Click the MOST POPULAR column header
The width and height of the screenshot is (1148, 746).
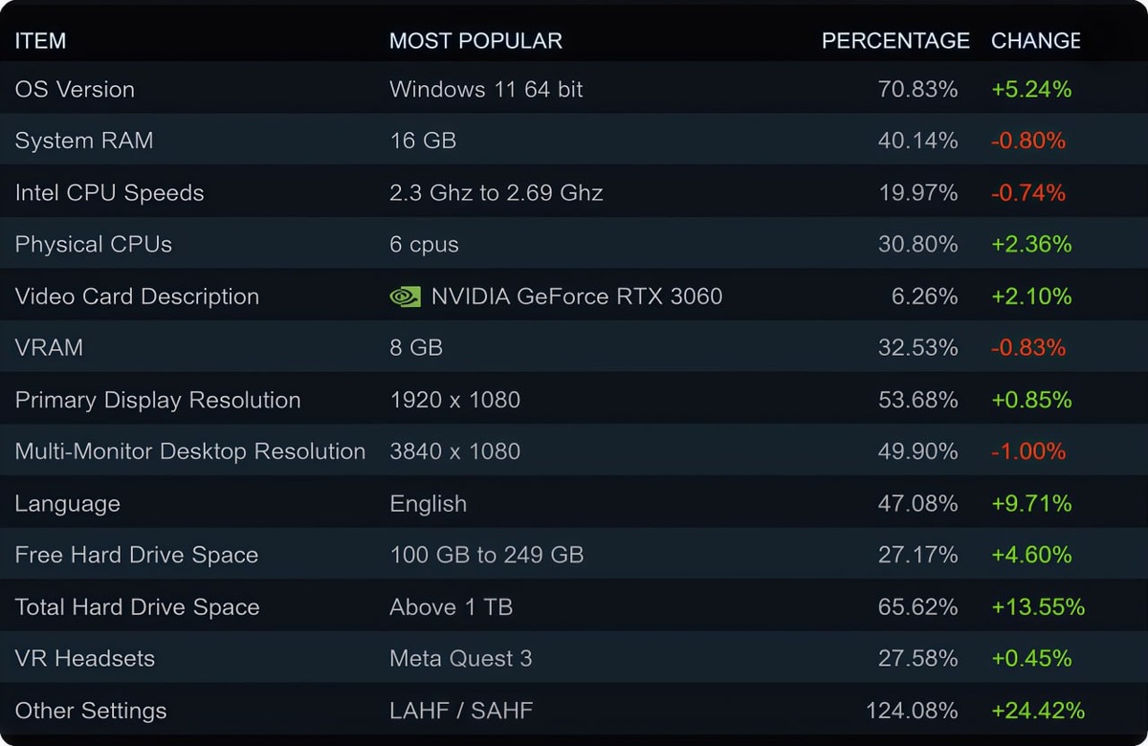pos(475,41)
